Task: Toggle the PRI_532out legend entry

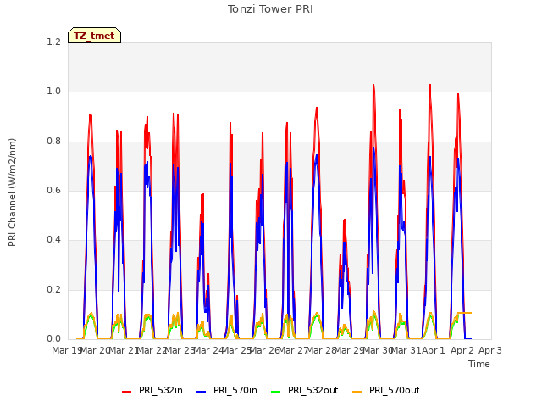Action: (x=305, y=391)
